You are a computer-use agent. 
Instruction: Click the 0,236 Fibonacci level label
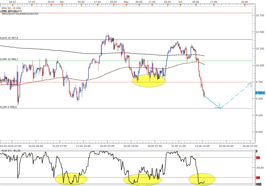(x=9, y=107)
